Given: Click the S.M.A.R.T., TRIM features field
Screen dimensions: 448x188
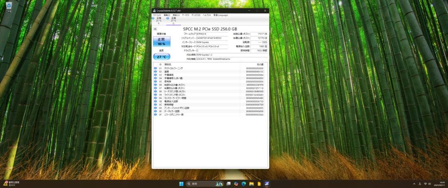Looking at the screenshot, I should 232,59.
